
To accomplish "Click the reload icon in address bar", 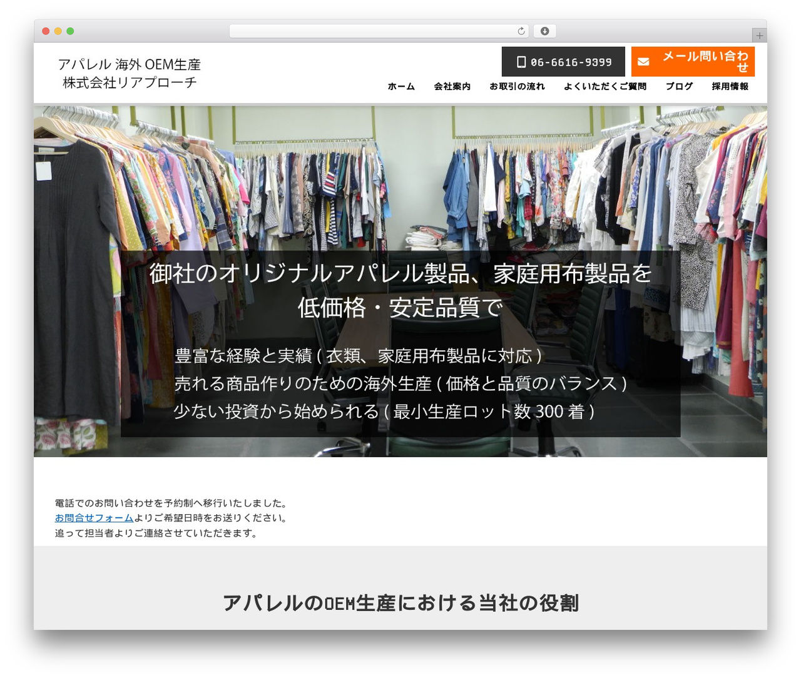I will click(x=521, y=31).
